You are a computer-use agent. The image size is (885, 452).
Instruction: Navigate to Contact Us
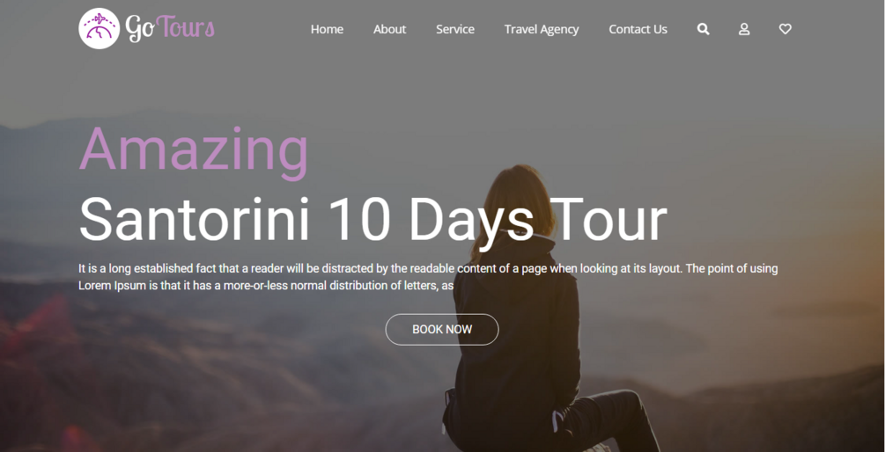(x=638, y=29)
